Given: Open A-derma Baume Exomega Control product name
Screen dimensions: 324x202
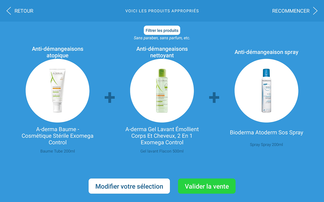Looking at the screenshot, I should tap(58, 136).
